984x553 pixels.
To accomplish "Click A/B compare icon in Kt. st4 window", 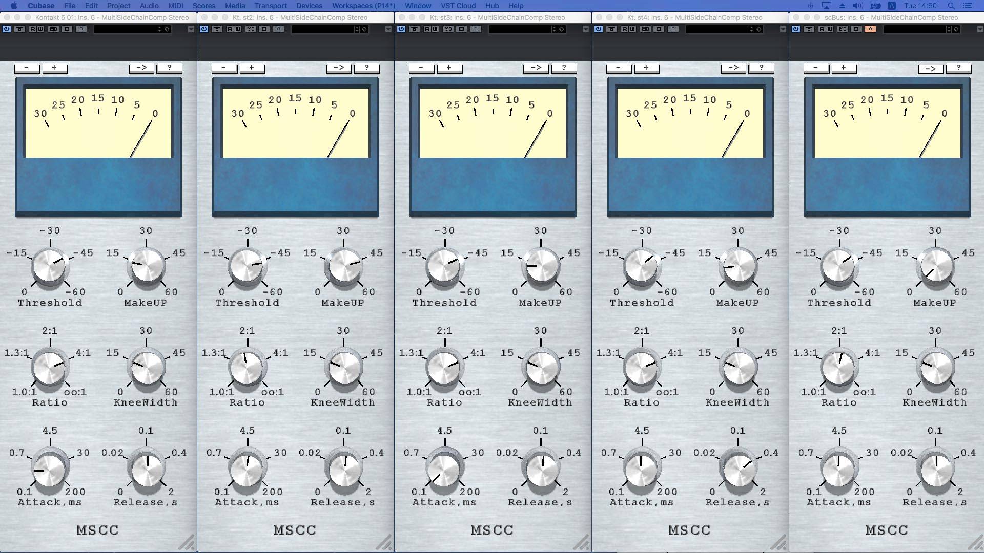I will coord(645,29).
